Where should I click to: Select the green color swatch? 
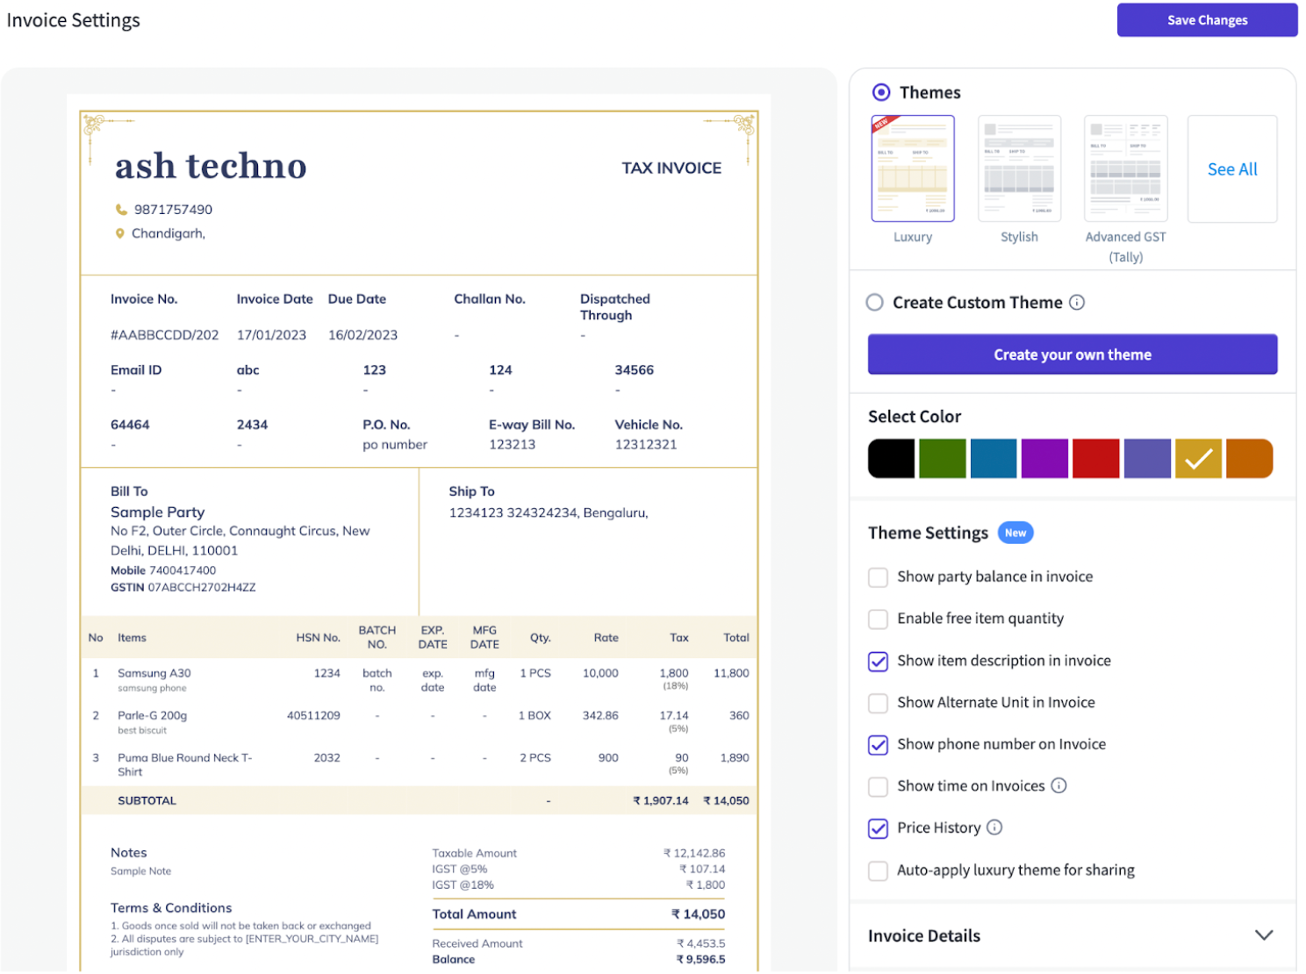pos(942,459)
